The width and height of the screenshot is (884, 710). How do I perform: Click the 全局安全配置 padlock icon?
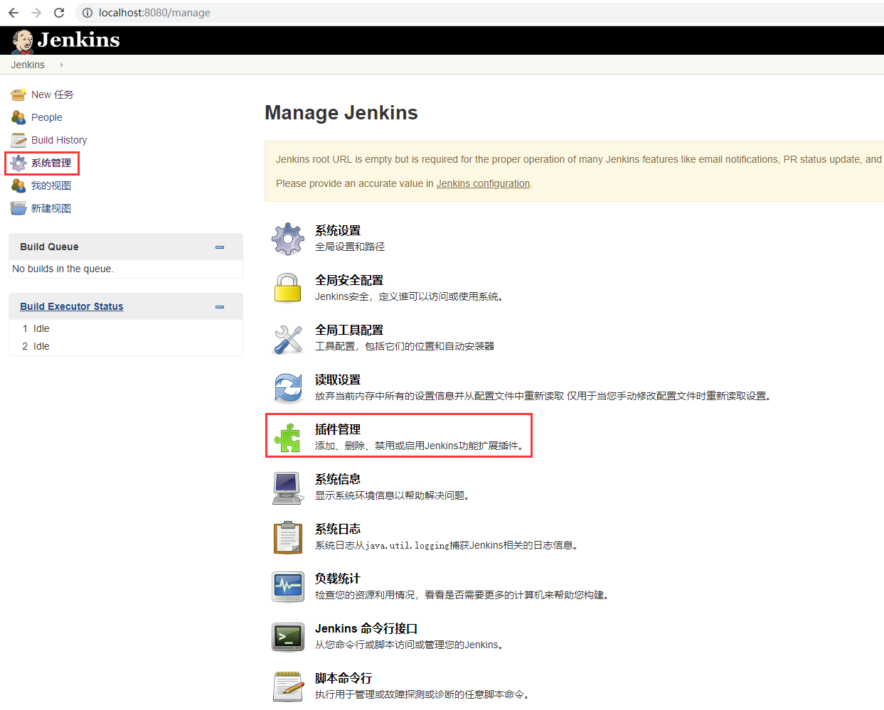click(x=288, y=289)
